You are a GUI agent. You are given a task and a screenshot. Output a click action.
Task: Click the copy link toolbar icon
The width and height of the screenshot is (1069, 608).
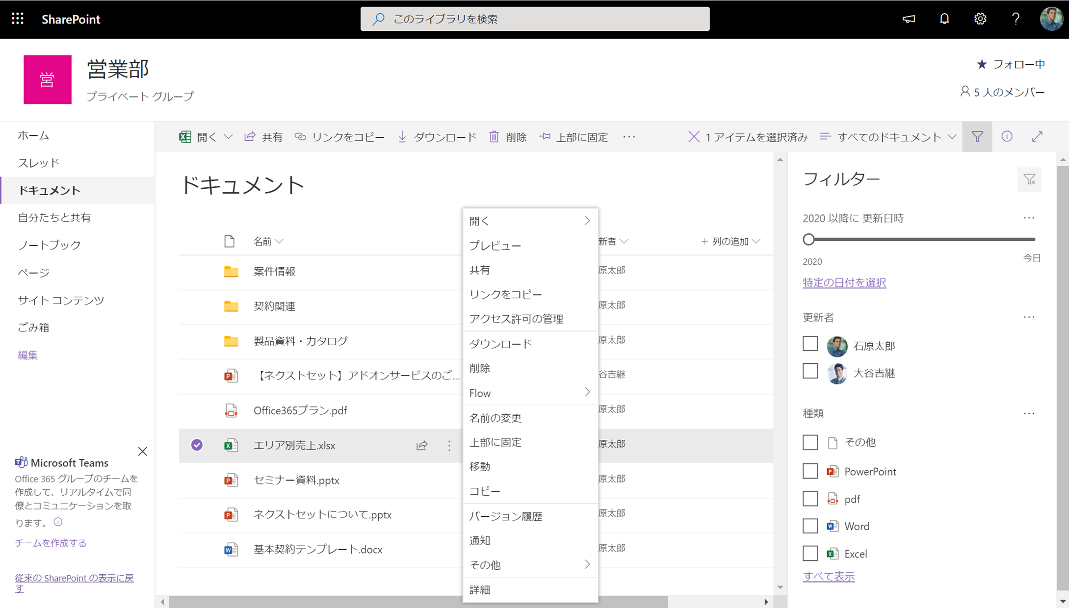[x=300, y=137]
